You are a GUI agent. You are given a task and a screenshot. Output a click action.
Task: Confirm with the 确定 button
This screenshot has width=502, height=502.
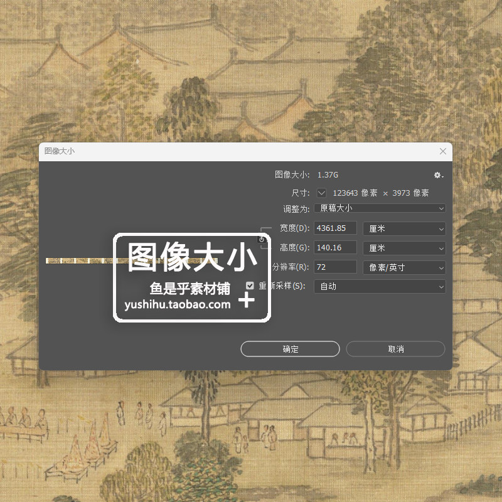(x=290, y=349)
